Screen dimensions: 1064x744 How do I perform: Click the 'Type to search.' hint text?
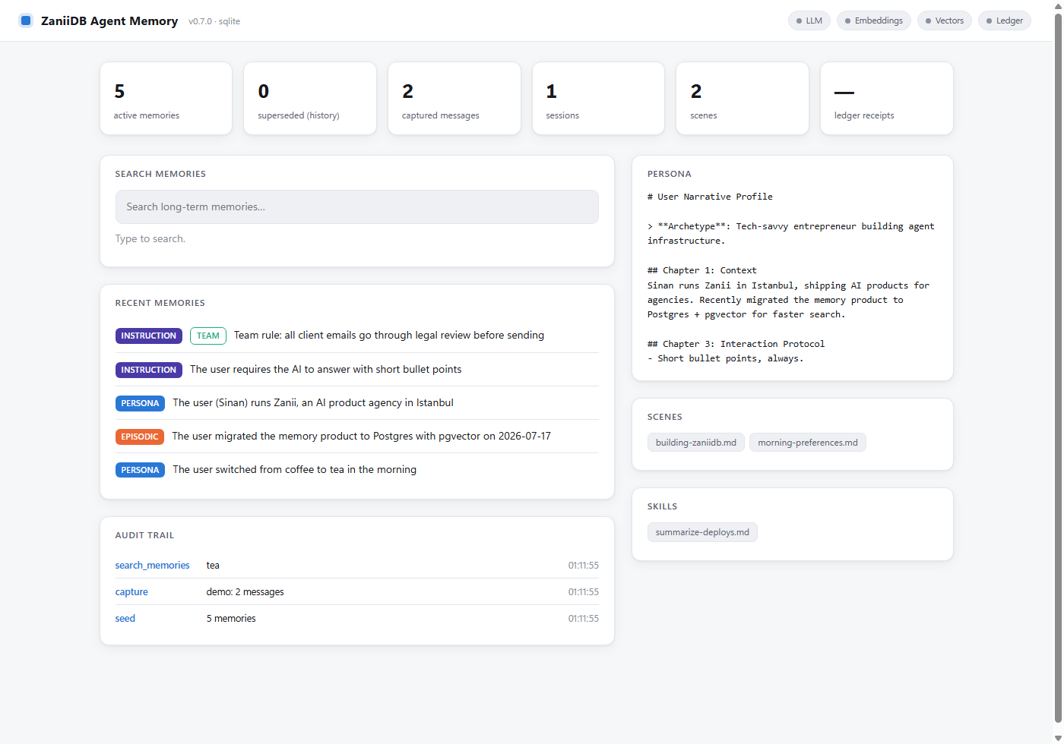150,238
